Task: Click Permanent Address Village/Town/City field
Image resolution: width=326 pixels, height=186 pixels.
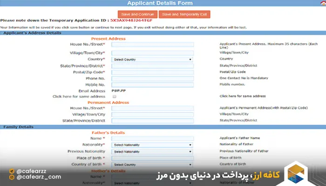Action: point(153,114)
